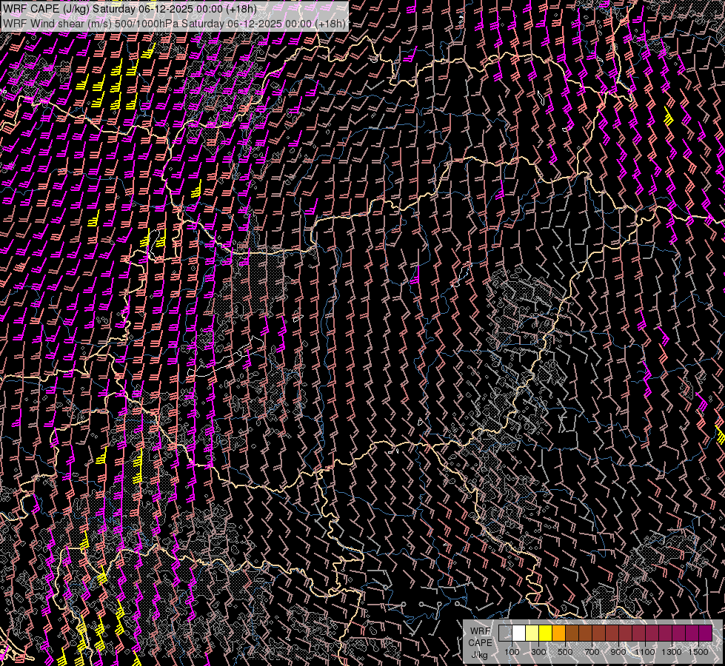The height and width of the screenshot is (666, 725).
Task: Click the 1500 legend tick label
Action: 698,652
